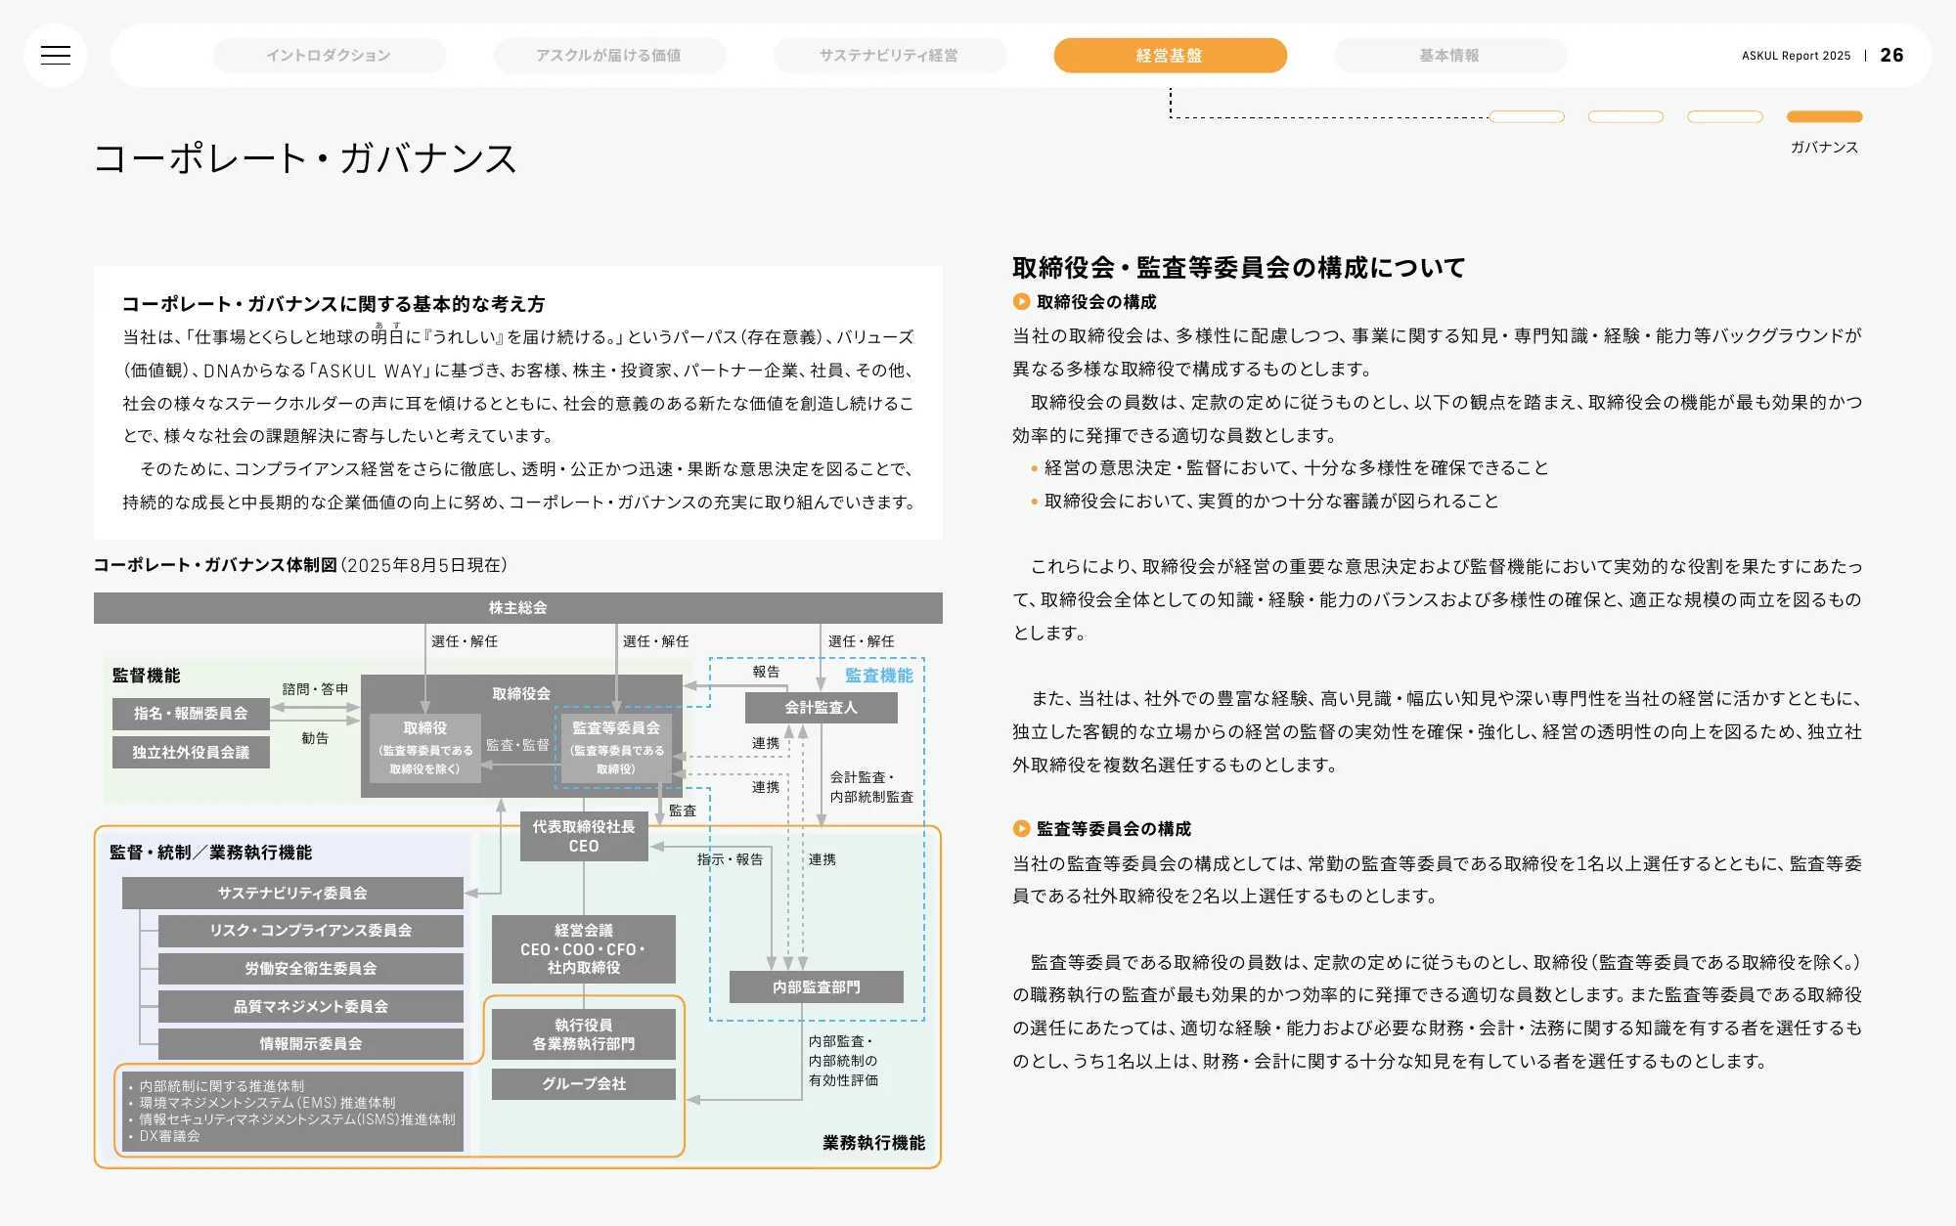Click the 取締役会 box in the governance chart
The image size is (1956, 1226).
tap(521, 692)
